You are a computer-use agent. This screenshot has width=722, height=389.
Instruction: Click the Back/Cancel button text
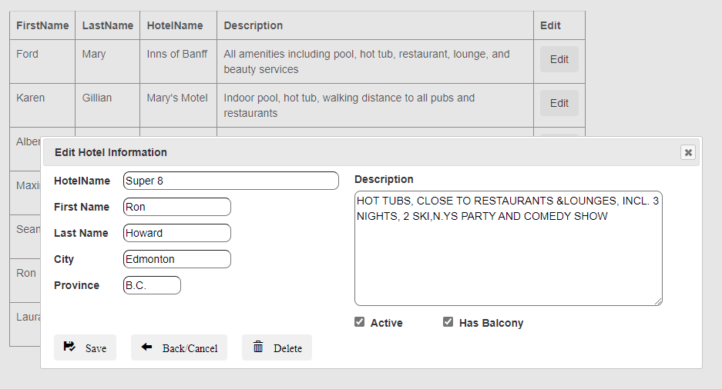pos(190,348)
